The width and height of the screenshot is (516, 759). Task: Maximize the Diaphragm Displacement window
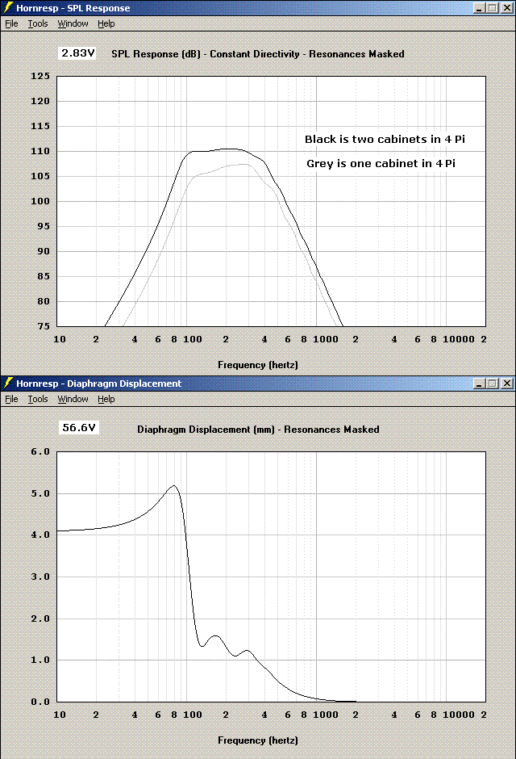click(x=492, y=384)
